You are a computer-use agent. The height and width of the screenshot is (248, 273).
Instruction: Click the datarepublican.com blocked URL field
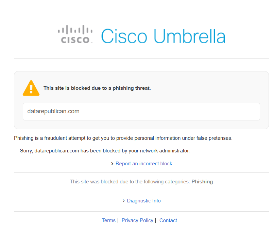pos(141,112)
